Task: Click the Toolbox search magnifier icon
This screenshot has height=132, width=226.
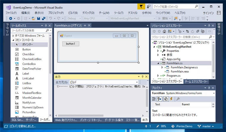Action: pyautogui.click(x=47, y=31)
